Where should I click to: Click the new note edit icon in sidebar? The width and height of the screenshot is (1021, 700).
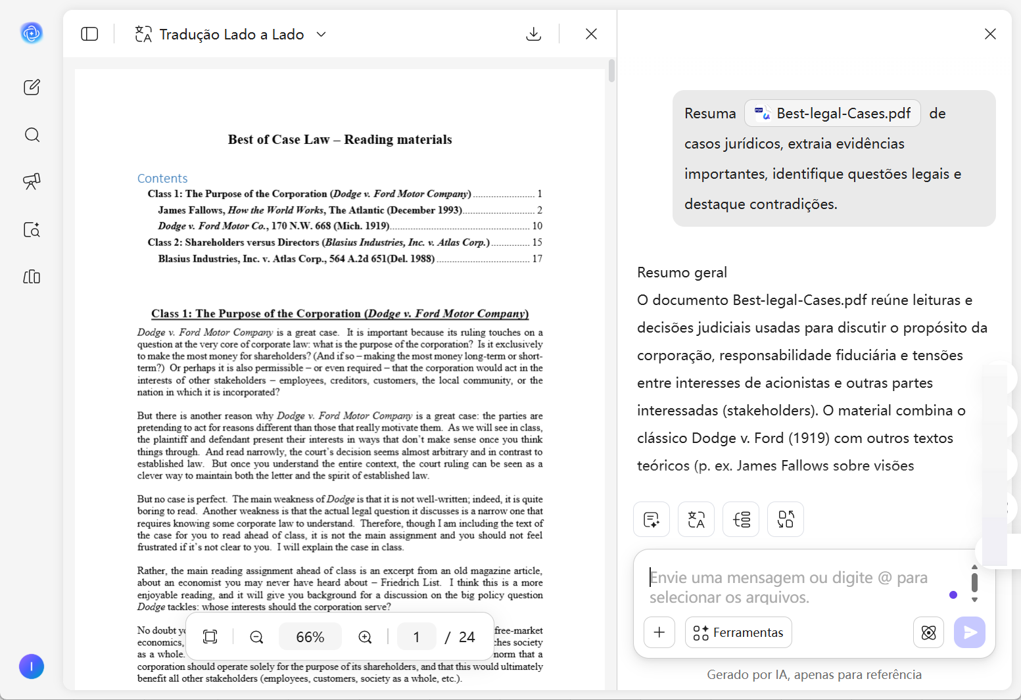(x=32, y=87)
